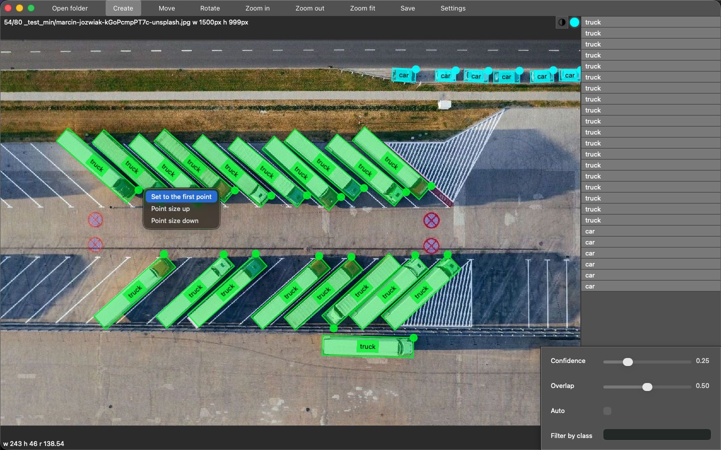The width and height of the screenshot is (721, 450).
Task: Click the Overlap slider handle
Action: click(x=647, y=387)
